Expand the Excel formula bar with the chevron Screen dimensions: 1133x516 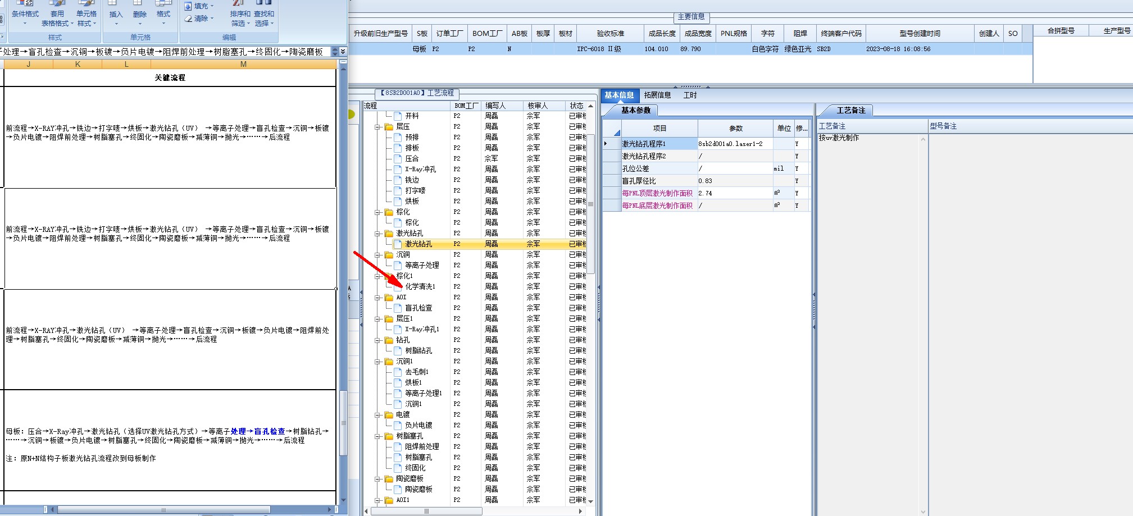tap(343, 51)
